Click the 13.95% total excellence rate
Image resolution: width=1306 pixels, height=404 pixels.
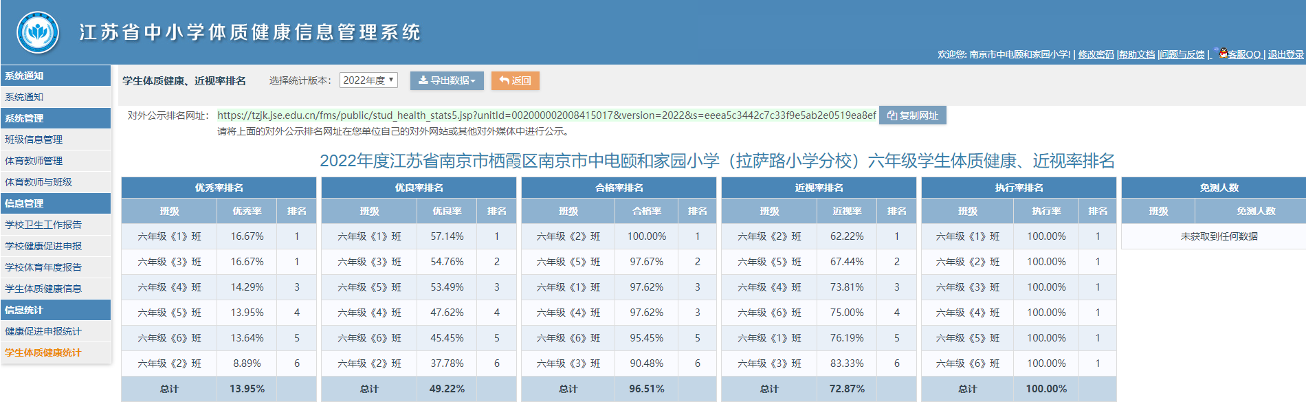coord(247,389)
